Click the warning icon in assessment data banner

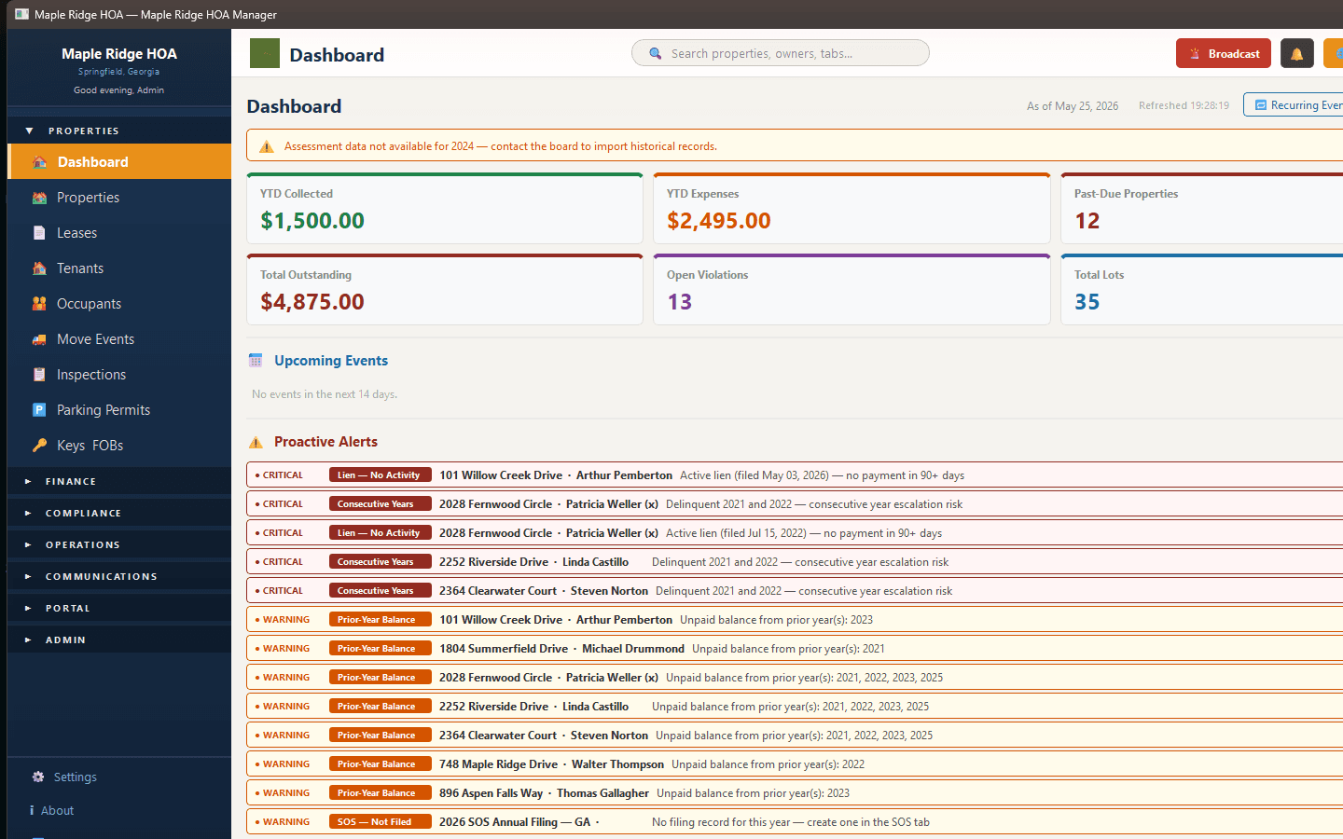point(267,146)
